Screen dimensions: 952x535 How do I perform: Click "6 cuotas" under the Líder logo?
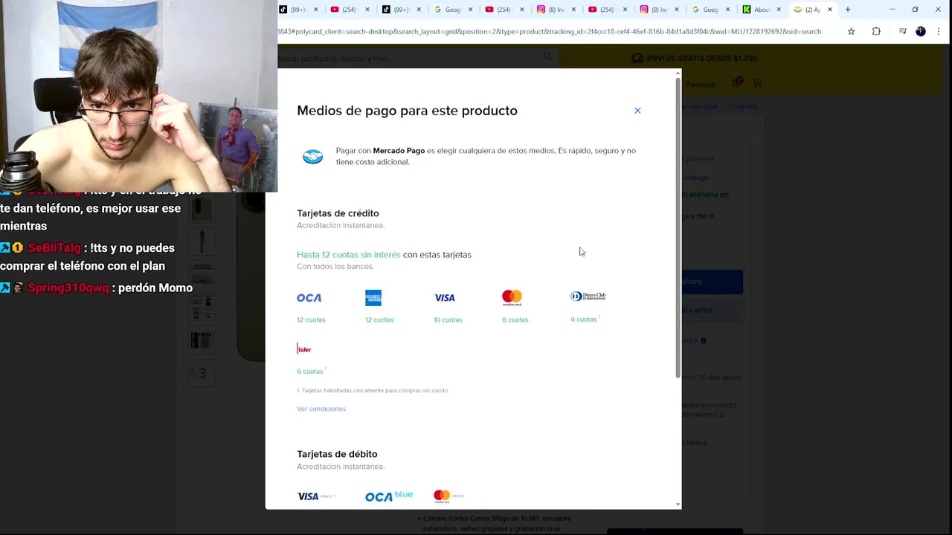click(x=310, y=371)
